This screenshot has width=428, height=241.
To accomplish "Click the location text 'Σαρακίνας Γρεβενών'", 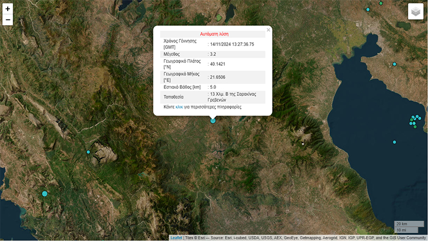I will pyautogui.click(x=229, y=97).
